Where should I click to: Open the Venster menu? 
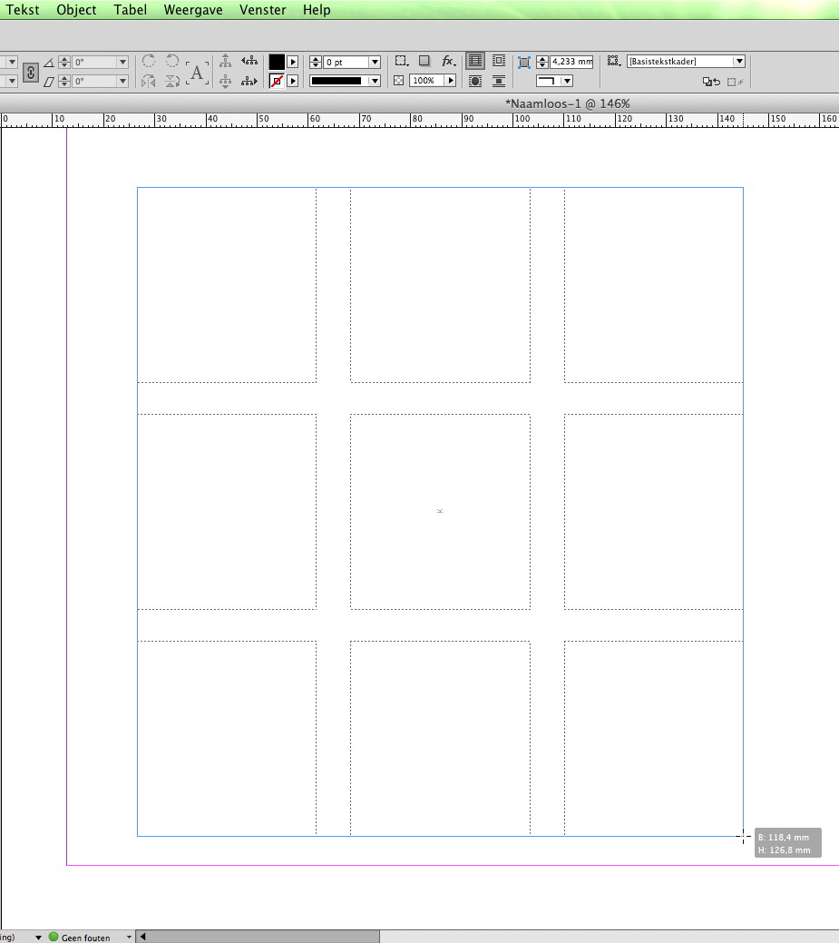[263, 10]
